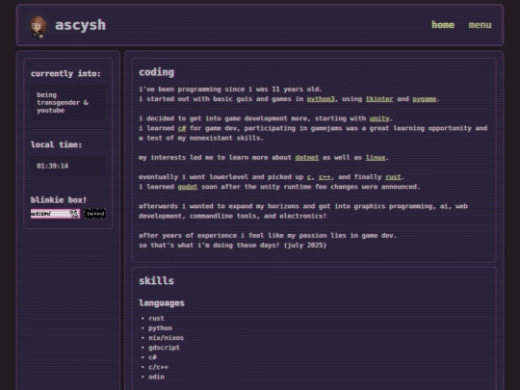Screen dimensions: 520x390
Task: Open the tkinter link
Action: click(379, 99)
